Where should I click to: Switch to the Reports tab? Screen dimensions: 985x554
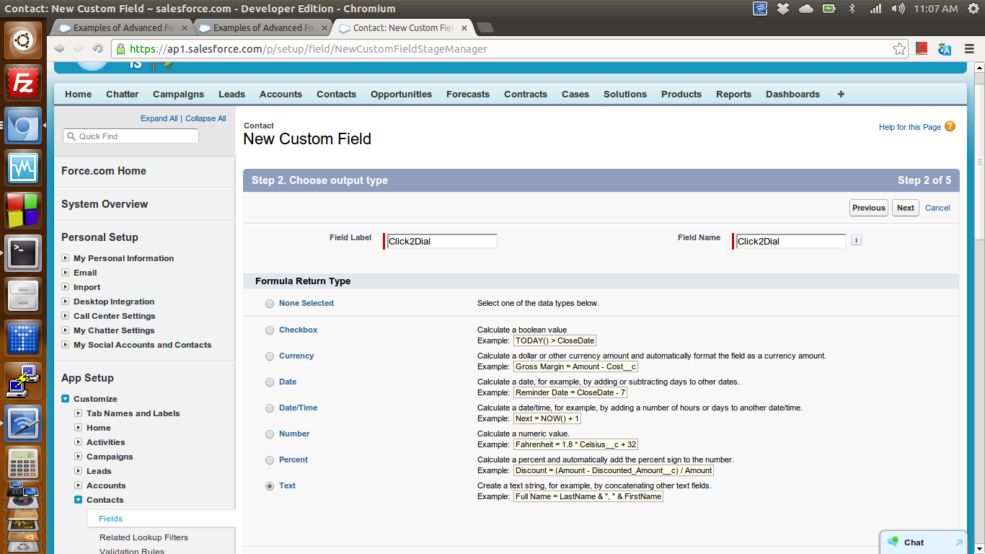pyautogui.click(x=733, y=94)
